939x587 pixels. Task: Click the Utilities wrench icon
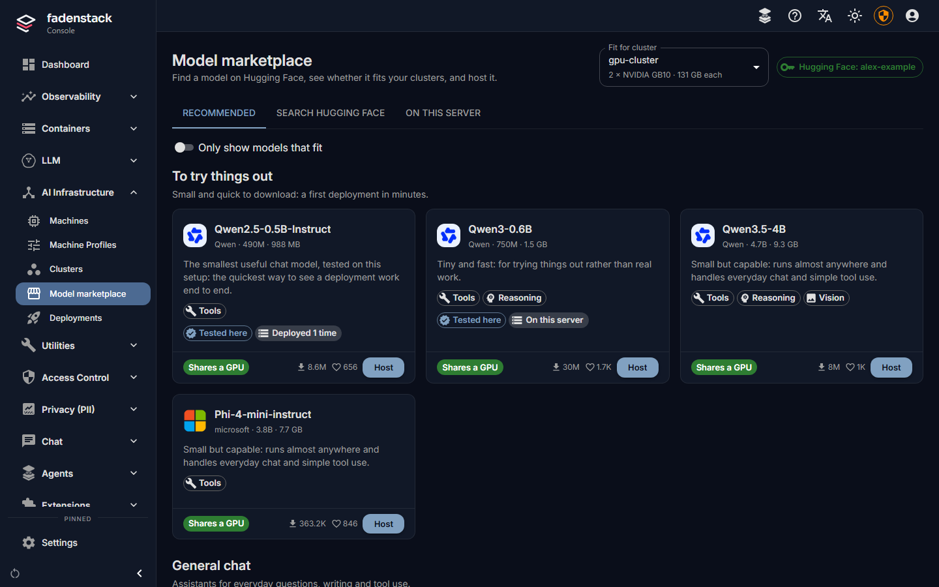[29, 346]
